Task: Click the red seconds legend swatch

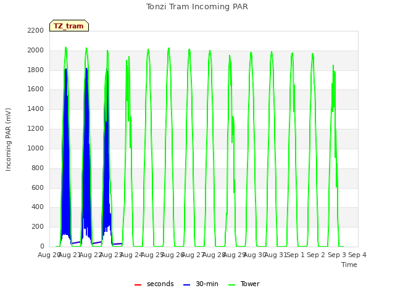Action: coord(138,285)
